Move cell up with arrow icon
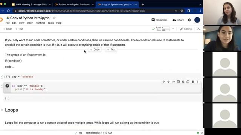 click(x=163, y=82)
